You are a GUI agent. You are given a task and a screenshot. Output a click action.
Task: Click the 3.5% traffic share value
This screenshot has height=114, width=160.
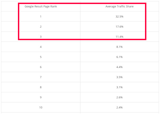120,77
